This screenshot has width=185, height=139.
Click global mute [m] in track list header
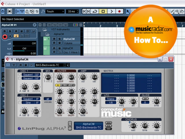(49, 25)
